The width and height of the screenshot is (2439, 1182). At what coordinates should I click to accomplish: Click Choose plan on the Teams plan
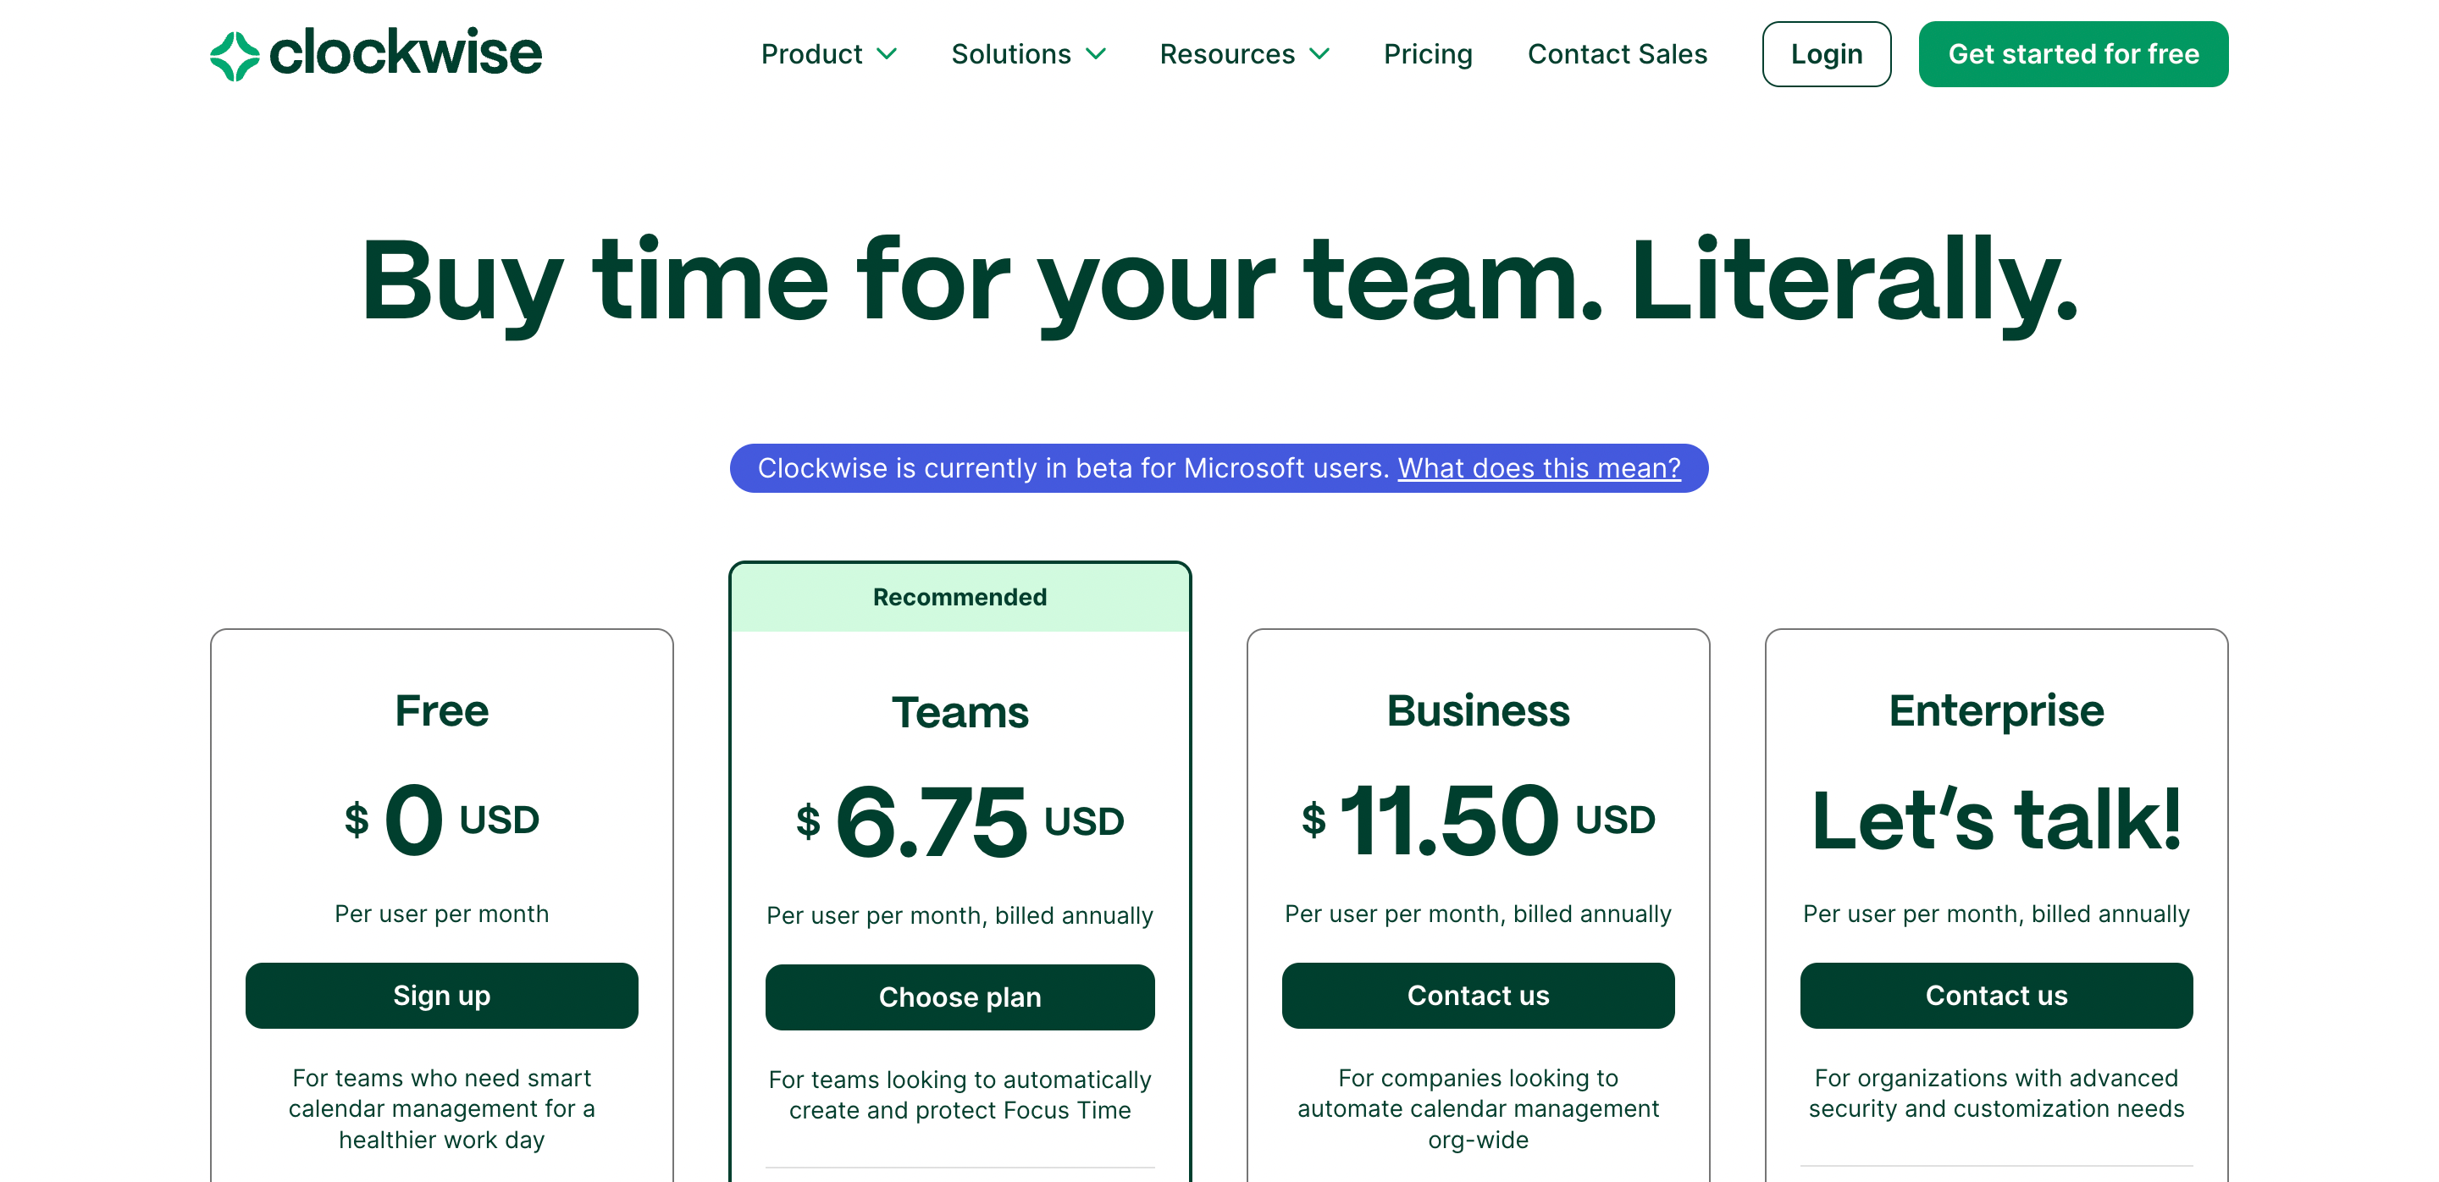pyautogui.click(x=960, y=997)
